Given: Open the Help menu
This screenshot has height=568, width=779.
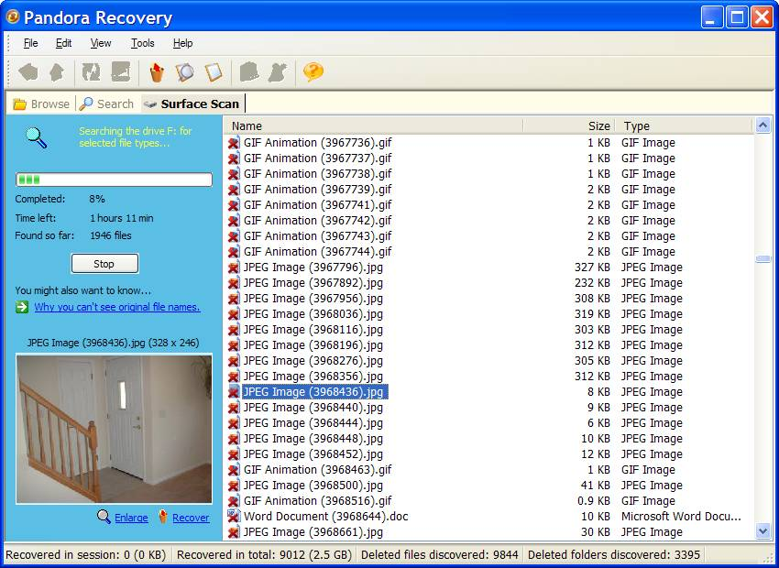Looking at the screenshot, I should pyautogui.click(x=182, y=43).
